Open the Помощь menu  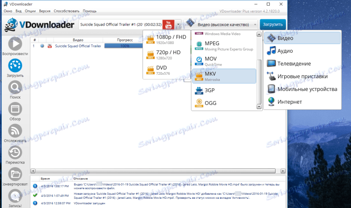(90, 11)
